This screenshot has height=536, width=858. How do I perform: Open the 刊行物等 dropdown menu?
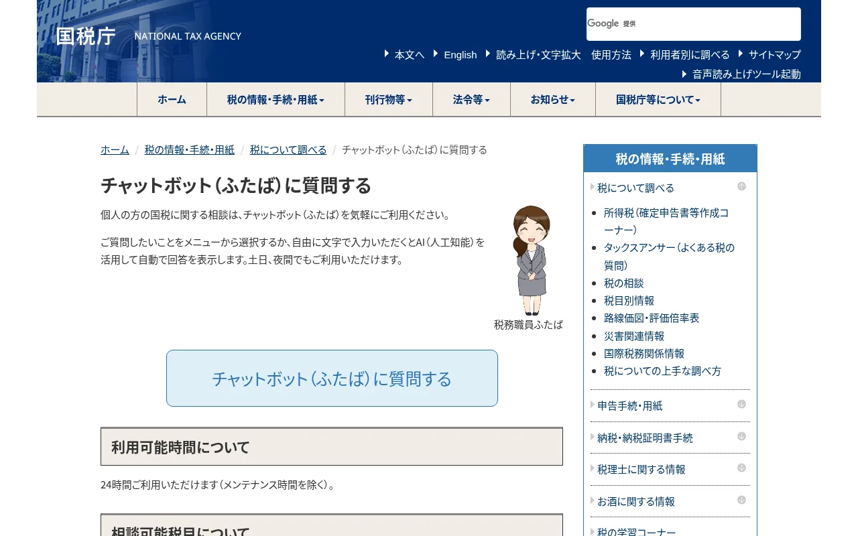pos(389,100)
